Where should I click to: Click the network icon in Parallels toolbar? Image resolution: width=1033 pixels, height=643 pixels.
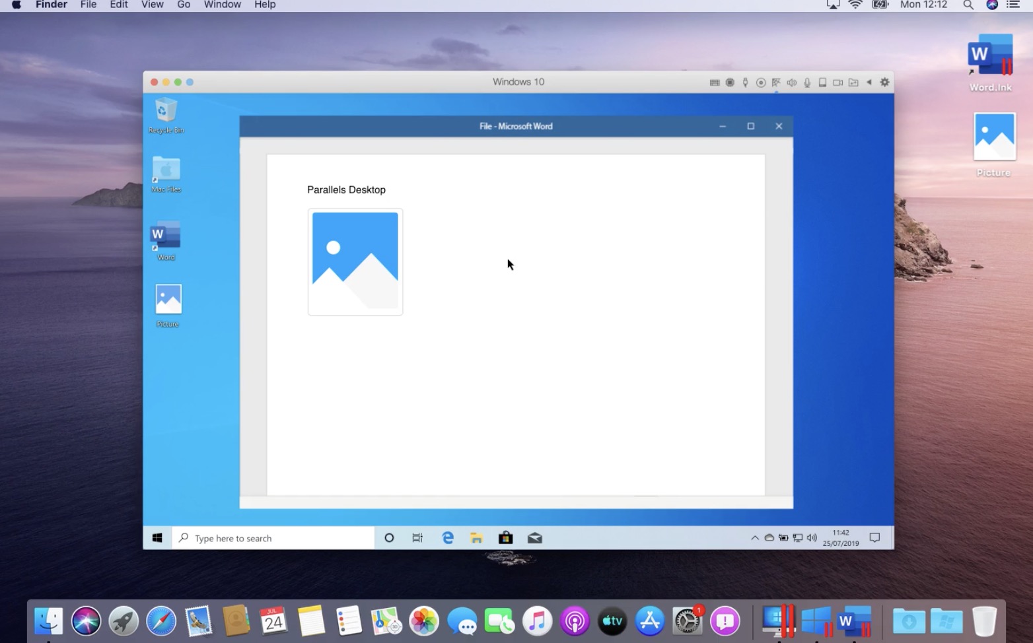click(776, 83)
